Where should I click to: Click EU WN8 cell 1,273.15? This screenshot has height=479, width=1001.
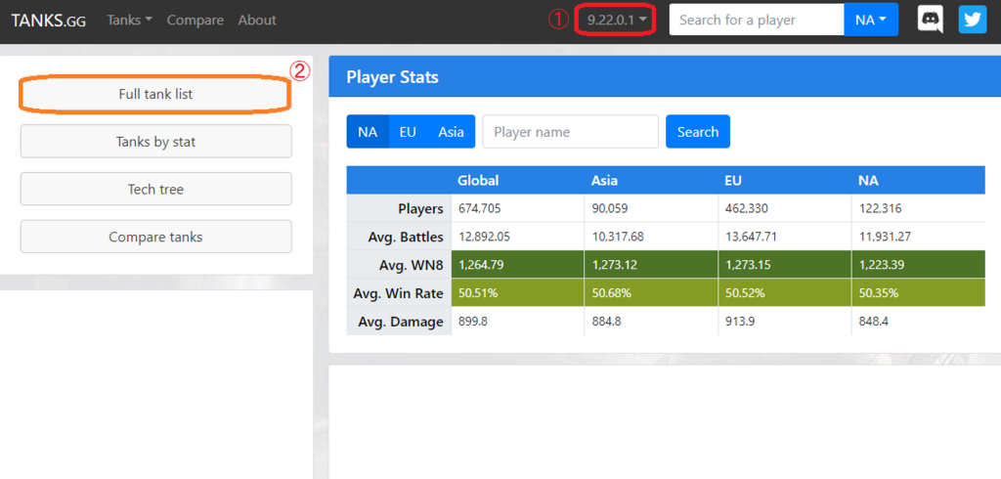(x=785, y=264)
